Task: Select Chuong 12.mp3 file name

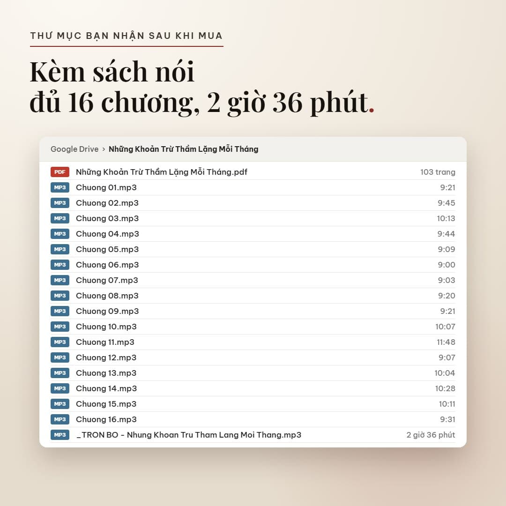Action: pos(106,358)
